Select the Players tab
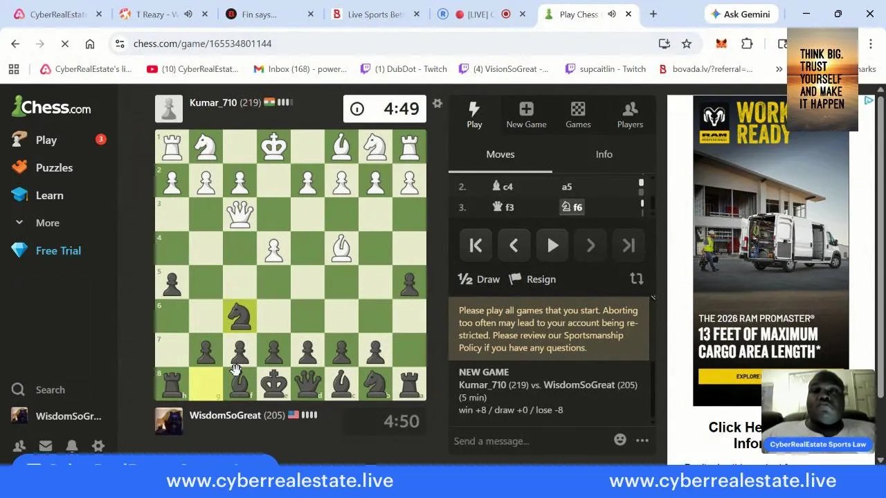Screen dimensions: 886x498 pyautogui.click(x=630, y=115)
